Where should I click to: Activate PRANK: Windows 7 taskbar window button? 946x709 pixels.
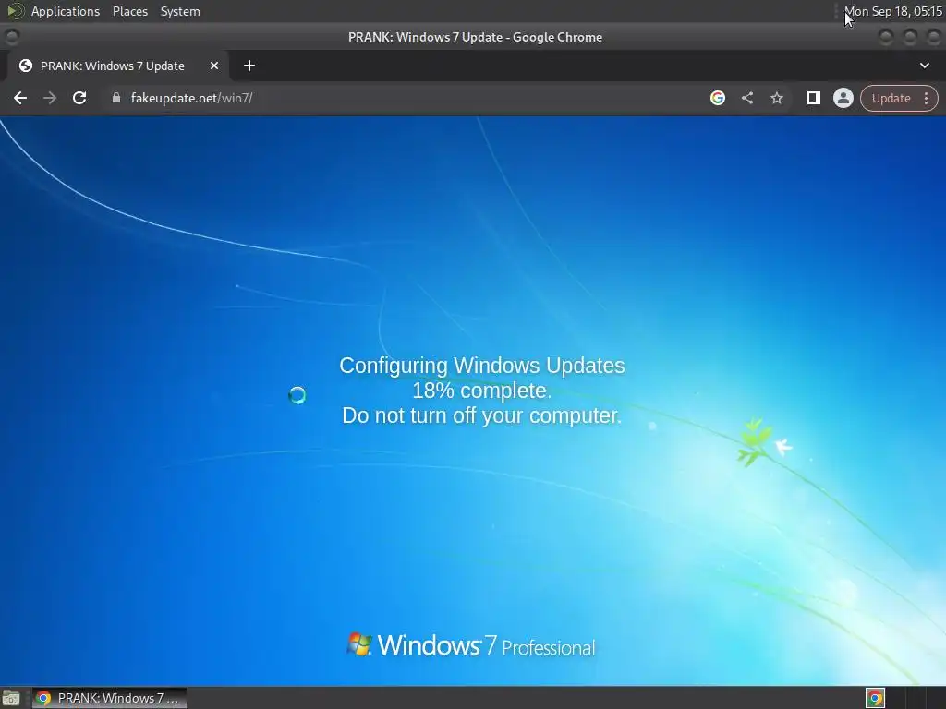(x=109, y=698)
